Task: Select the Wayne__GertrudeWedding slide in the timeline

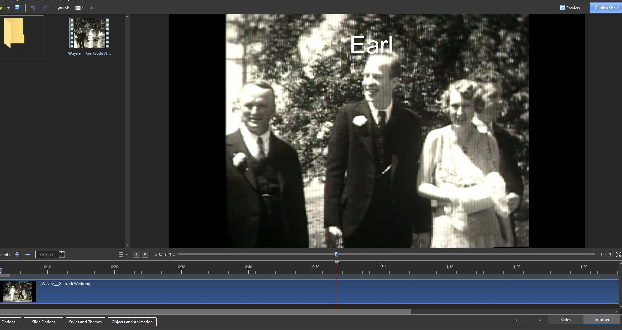Action: pyautogui.click(x=309, y=291)
